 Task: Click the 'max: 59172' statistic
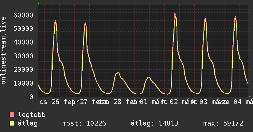[223, 123]
